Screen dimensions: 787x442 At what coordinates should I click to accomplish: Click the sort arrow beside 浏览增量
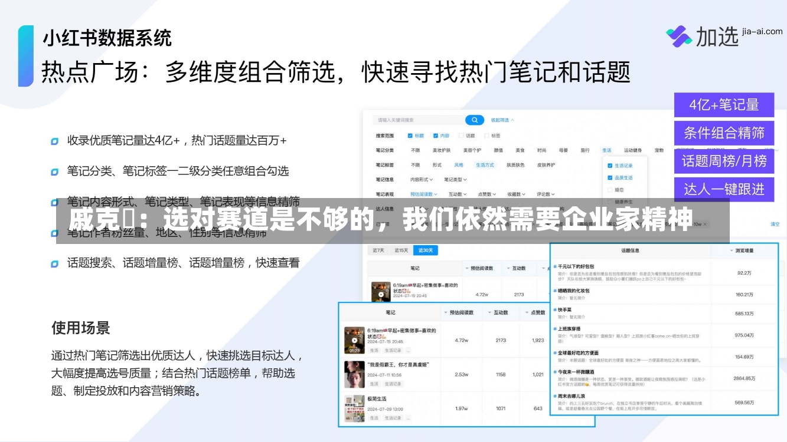coord(732,250)
